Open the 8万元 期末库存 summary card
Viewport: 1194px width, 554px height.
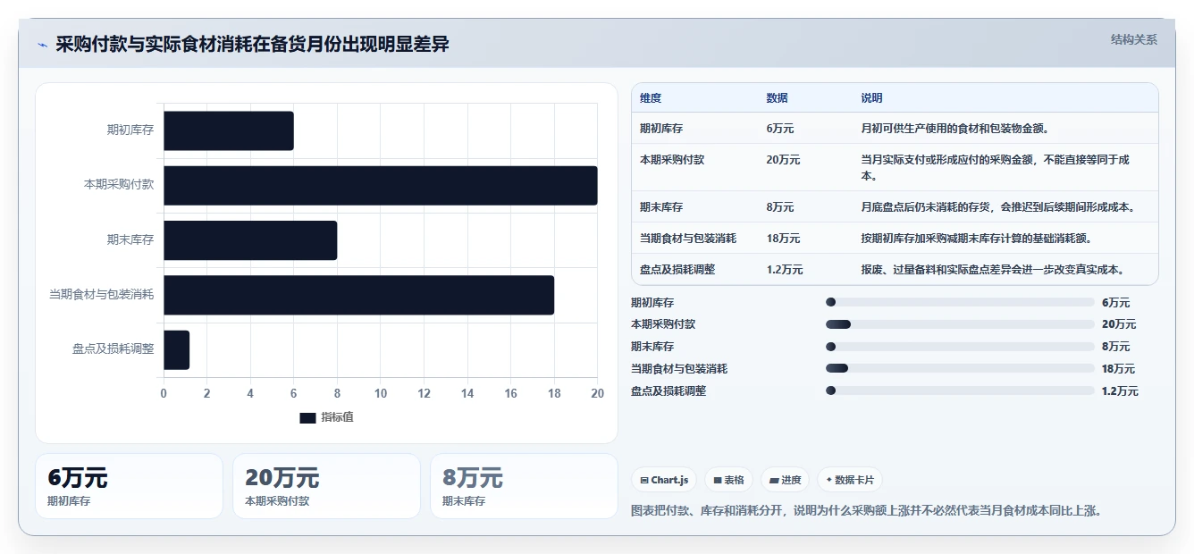coord(524,486)
